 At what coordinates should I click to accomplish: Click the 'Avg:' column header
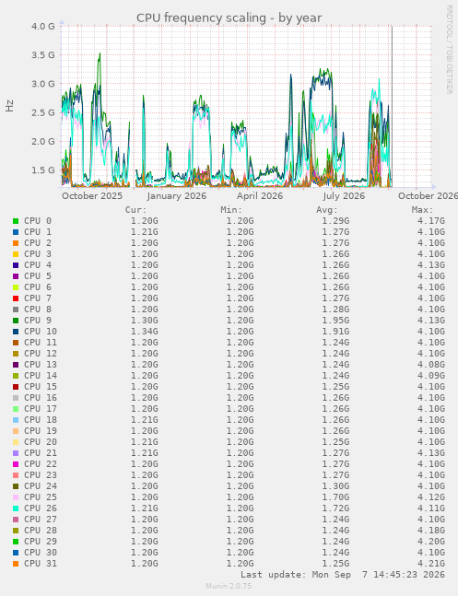[327, 210]
